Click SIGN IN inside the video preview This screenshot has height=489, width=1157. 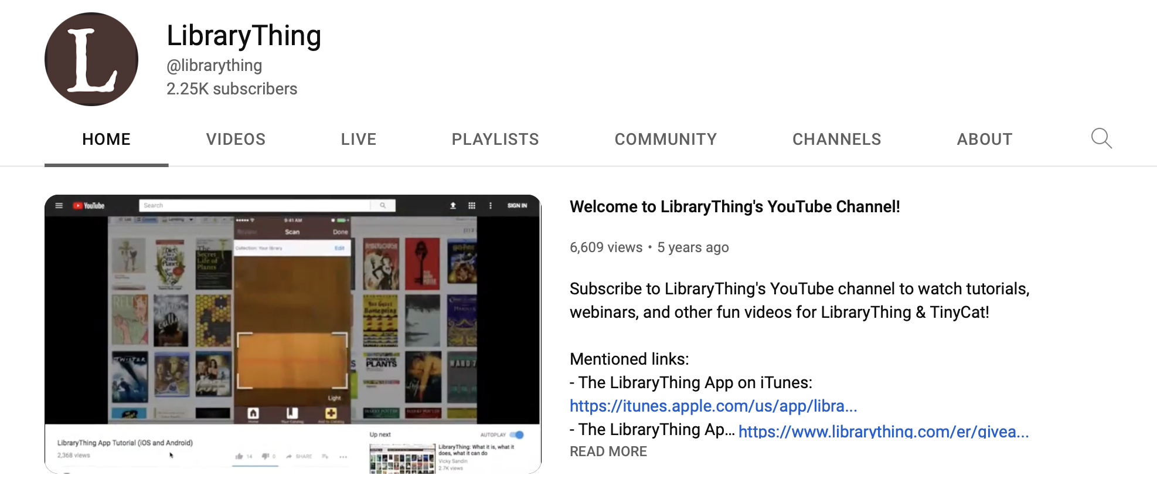point(517,206)
